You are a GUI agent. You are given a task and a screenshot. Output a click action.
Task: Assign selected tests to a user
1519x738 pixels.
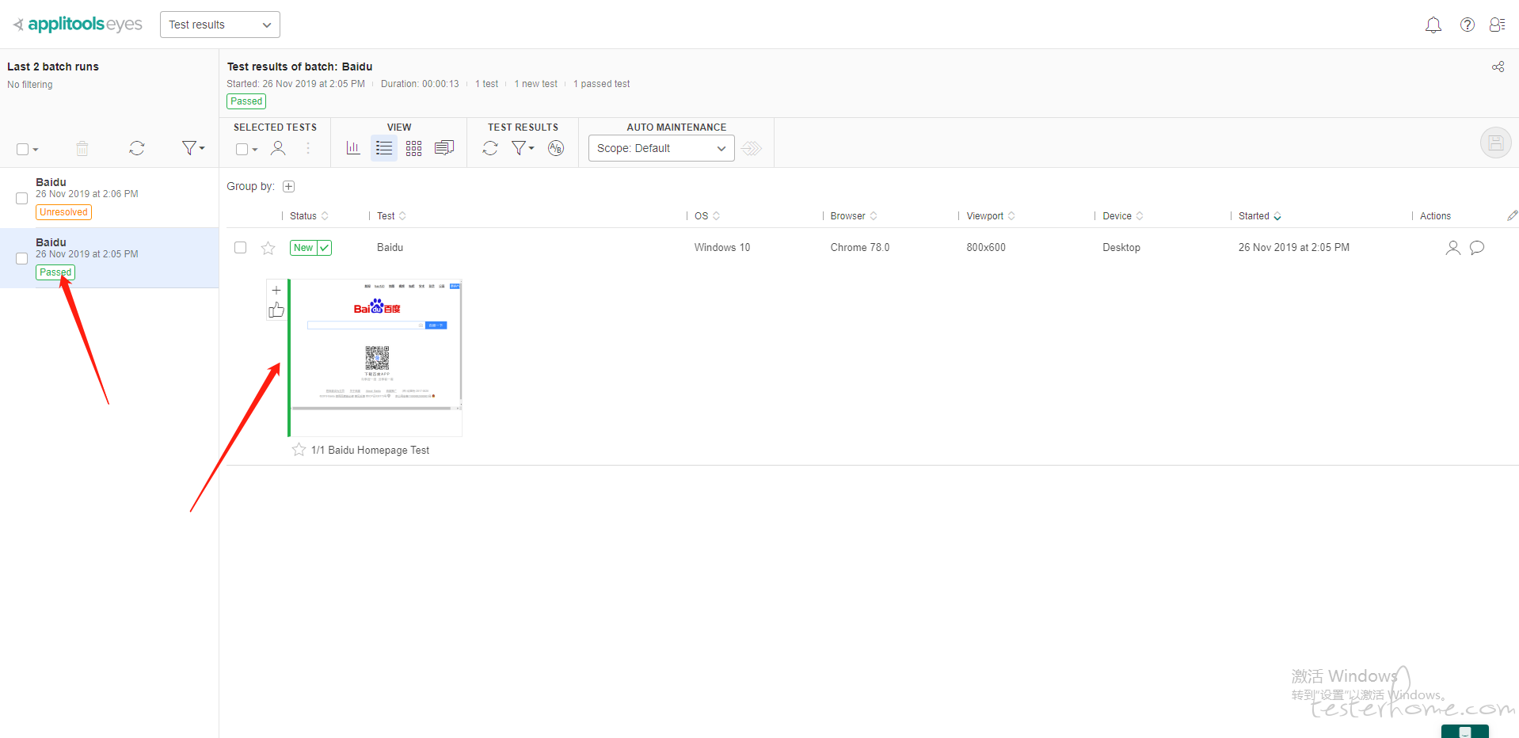click(278, 148)
